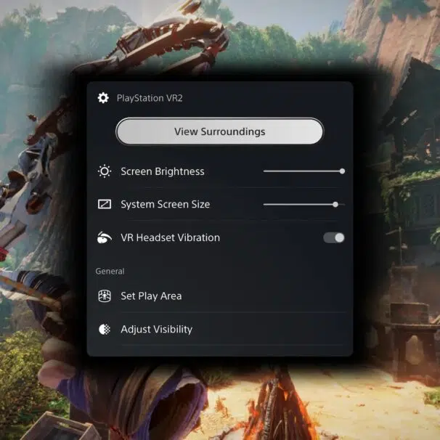Viewport: 440px width, 440px height.
Task: Click the View Surroundings button
Action: (220, 131)
